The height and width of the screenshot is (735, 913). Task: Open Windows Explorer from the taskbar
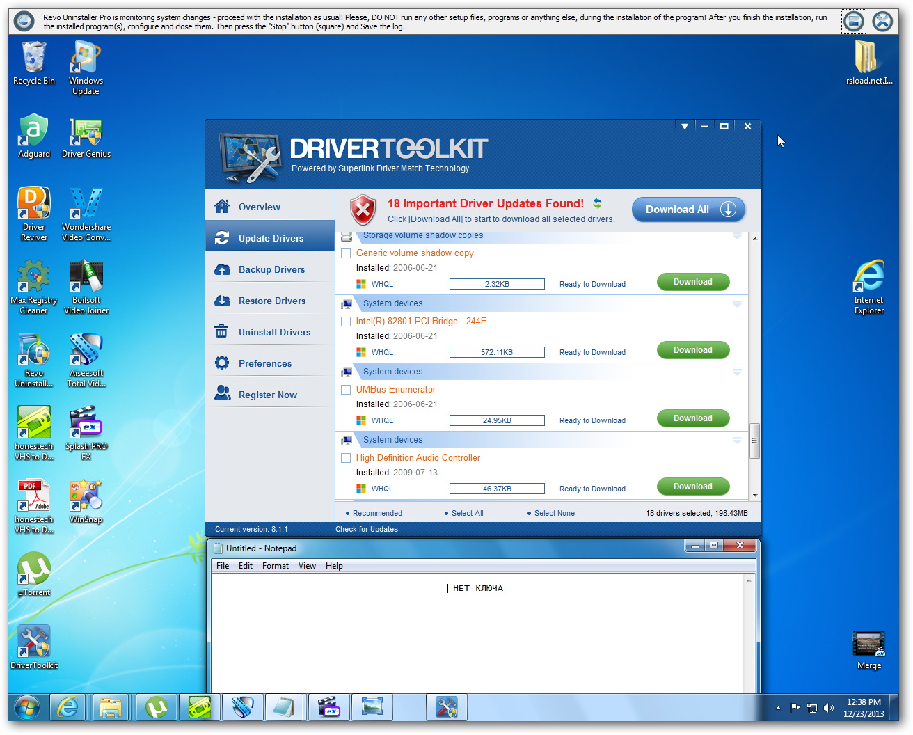click(x=111, y=708)
